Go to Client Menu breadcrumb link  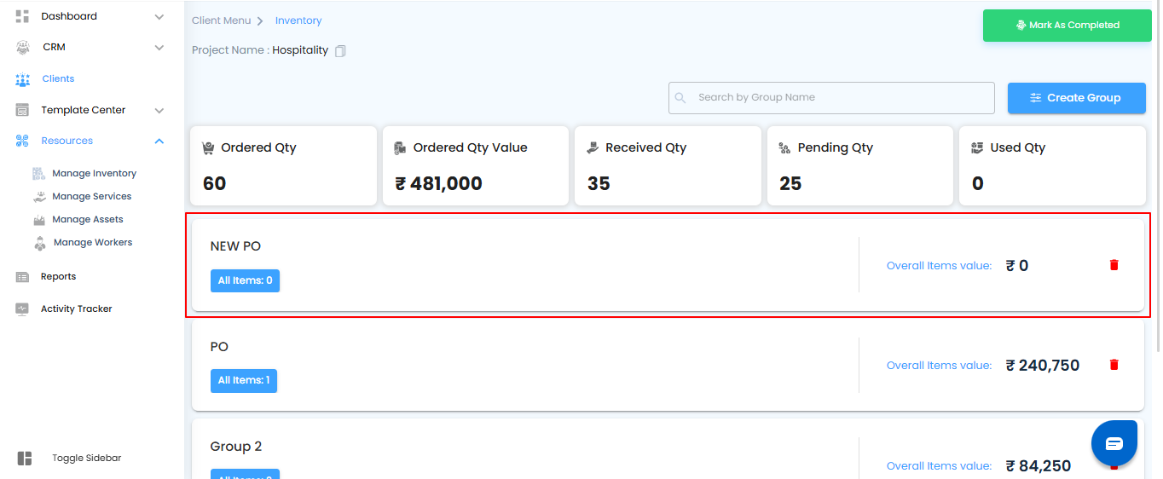[221, 20]
